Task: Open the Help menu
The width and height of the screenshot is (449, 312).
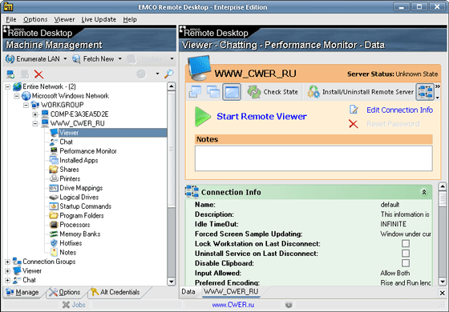Action: [130, 19]
